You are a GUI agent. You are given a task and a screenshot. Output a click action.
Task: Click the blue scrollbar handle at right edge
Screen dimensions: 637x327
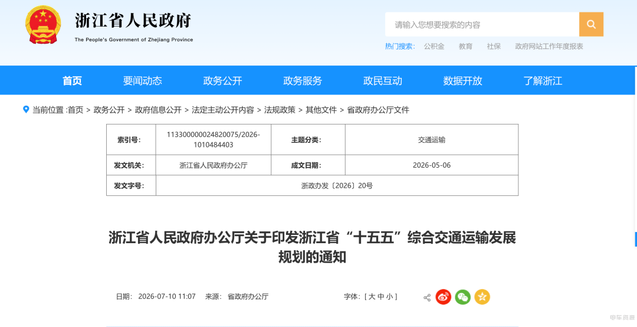[x=636, y=239]
